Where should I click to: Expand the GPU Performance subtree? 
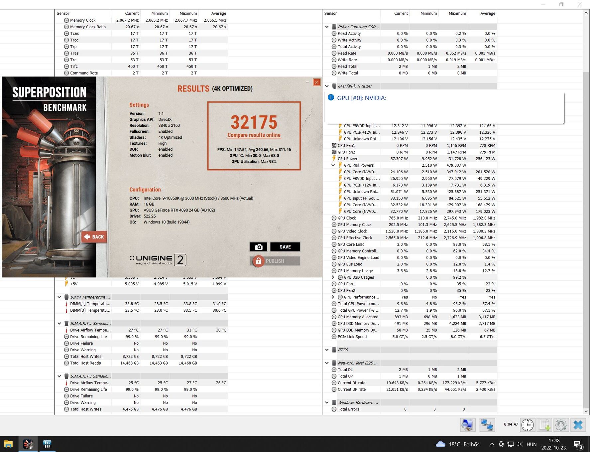[333, 297]
